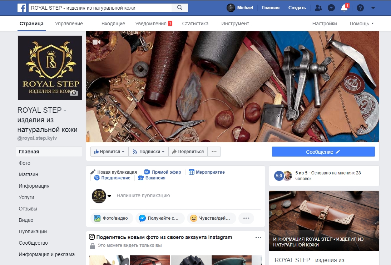Open the post-as dropdown arrow next to page avatar
391x265 pixels.
click(x=109, y=196)
